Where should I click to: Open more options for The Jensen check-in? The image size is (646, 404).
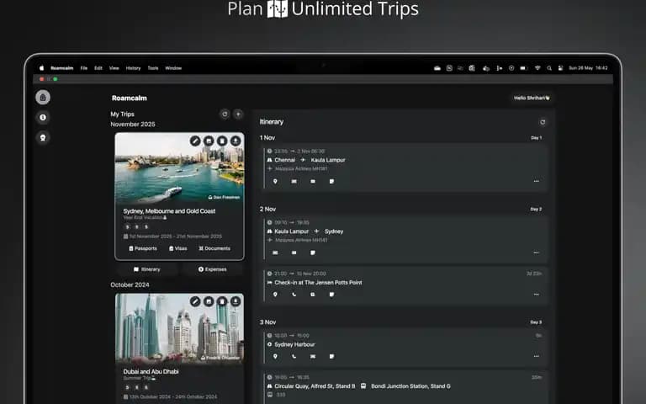[x=536, y=295]
